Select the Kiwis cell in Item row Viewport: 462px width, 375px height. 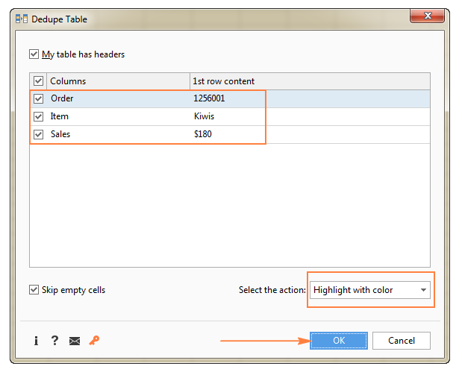coord(205,116)
